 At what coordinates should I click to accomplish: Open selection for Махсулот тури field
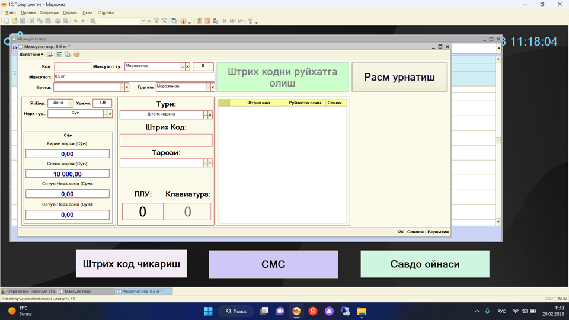point(183,66)
